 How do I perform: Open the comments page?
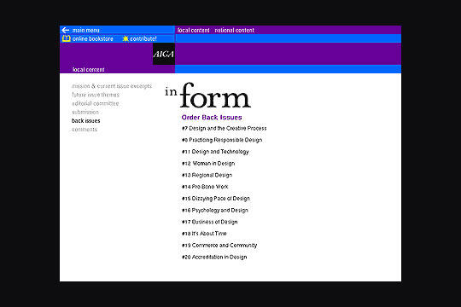click(x=85, y=130)
